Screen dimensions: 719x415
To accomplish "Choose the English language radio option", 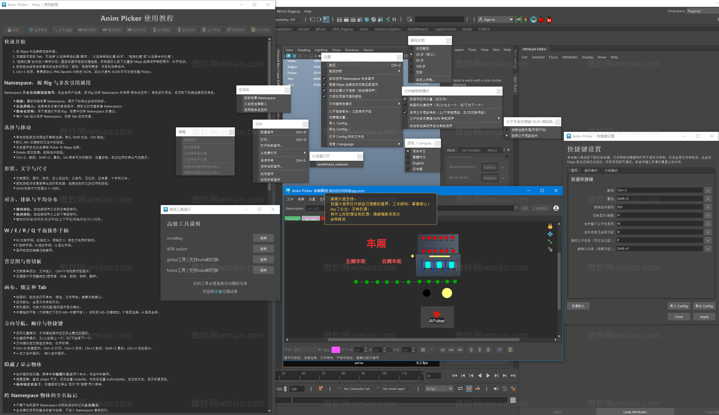I will tap(408, 163).
